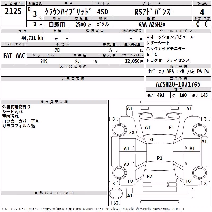Click the 検査員記入欄 header
This screenshot has width=212, height=212.
(x=54, y=102)
